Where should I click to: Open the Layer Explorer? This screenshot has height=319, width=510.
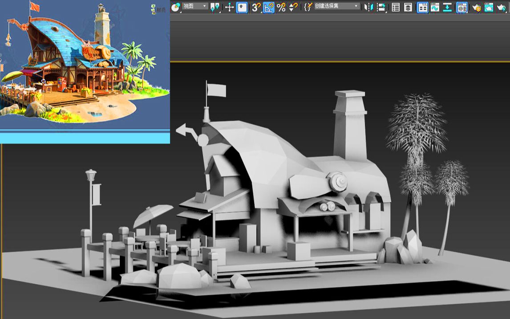tap(408, 7)
